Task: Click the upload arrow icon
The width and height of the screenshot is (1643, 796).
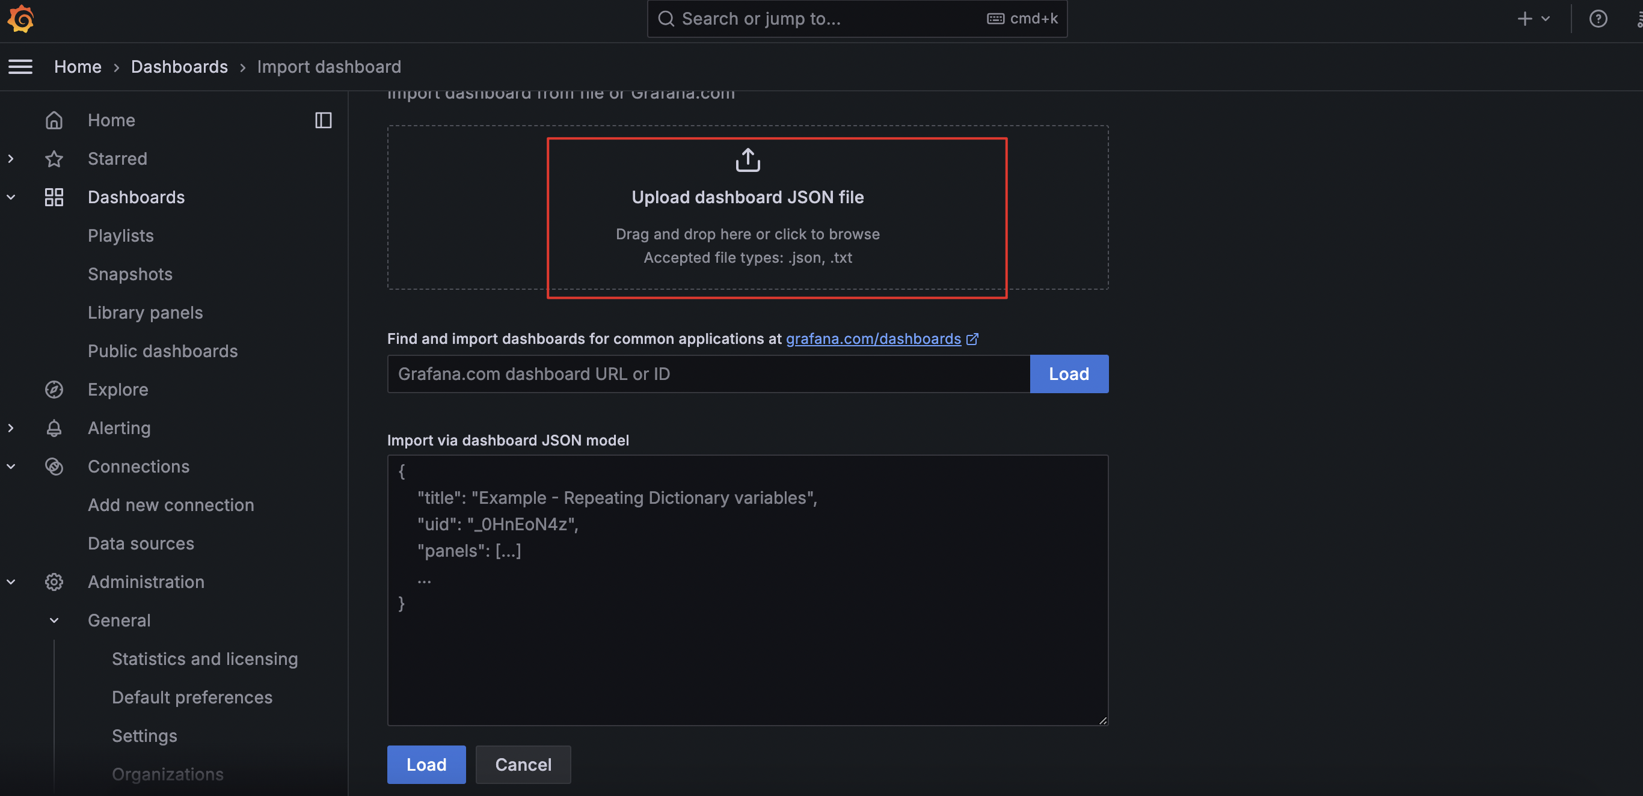Action: [x=748, y=160]
